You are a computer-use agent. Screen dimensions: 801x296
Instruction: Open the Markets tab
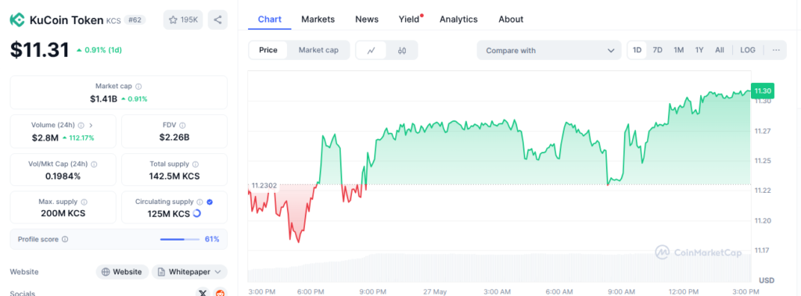pyautogui.click(x=318, y=20)
